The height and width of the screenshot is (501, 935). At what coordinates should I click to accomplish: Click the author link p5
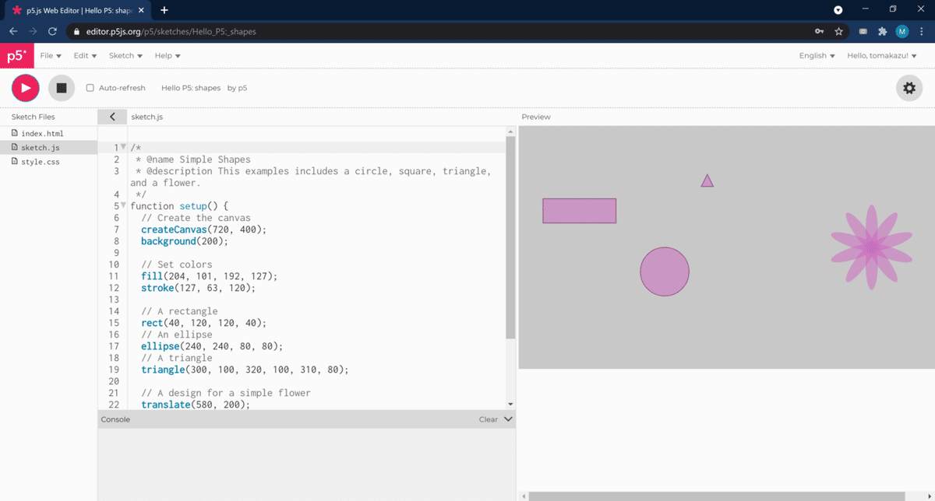(242, 88)
